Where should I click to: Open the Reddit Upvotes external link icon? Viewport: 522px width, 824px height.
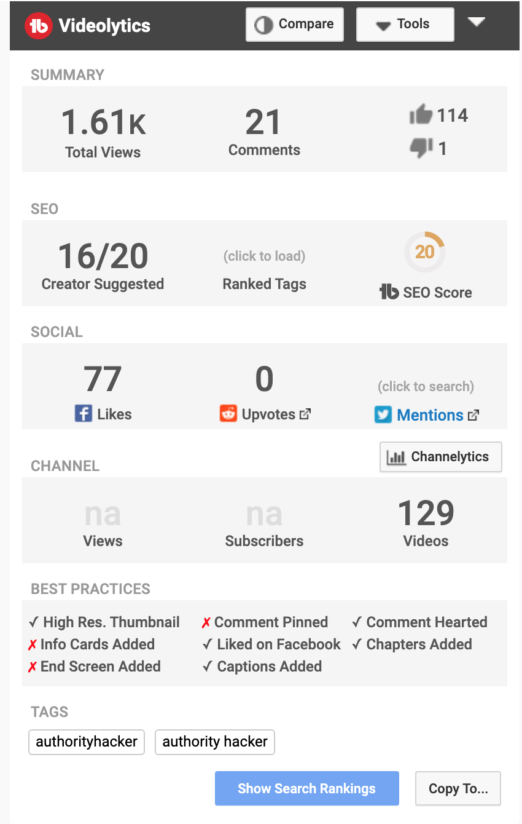click(305, 414)
